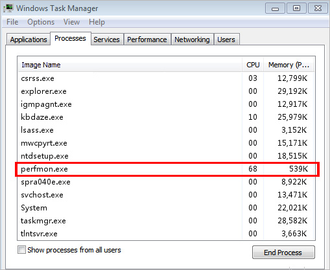Sort processes by CPU column header

253,65
